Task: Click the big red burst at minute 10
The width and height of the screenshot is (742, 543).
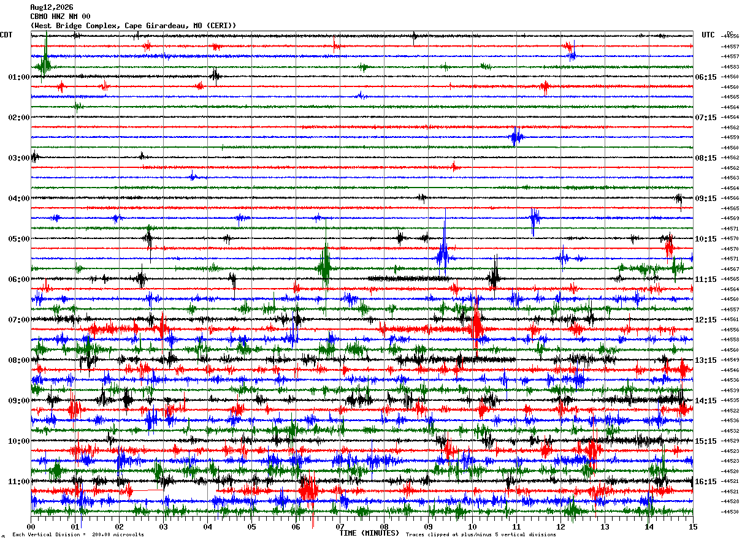Action: click(476, 325)
